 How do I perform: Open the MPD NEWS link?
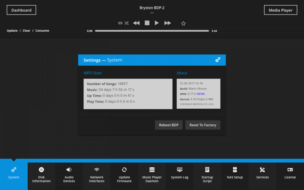click(x=201, y=94)
